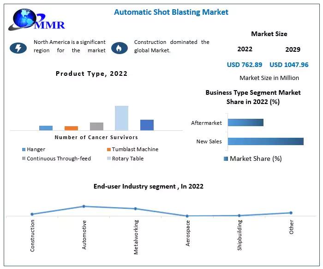This screenshot has width=323, height=269.
Task: Click the 'New Sales' axis label
Action: pos(209,141)
